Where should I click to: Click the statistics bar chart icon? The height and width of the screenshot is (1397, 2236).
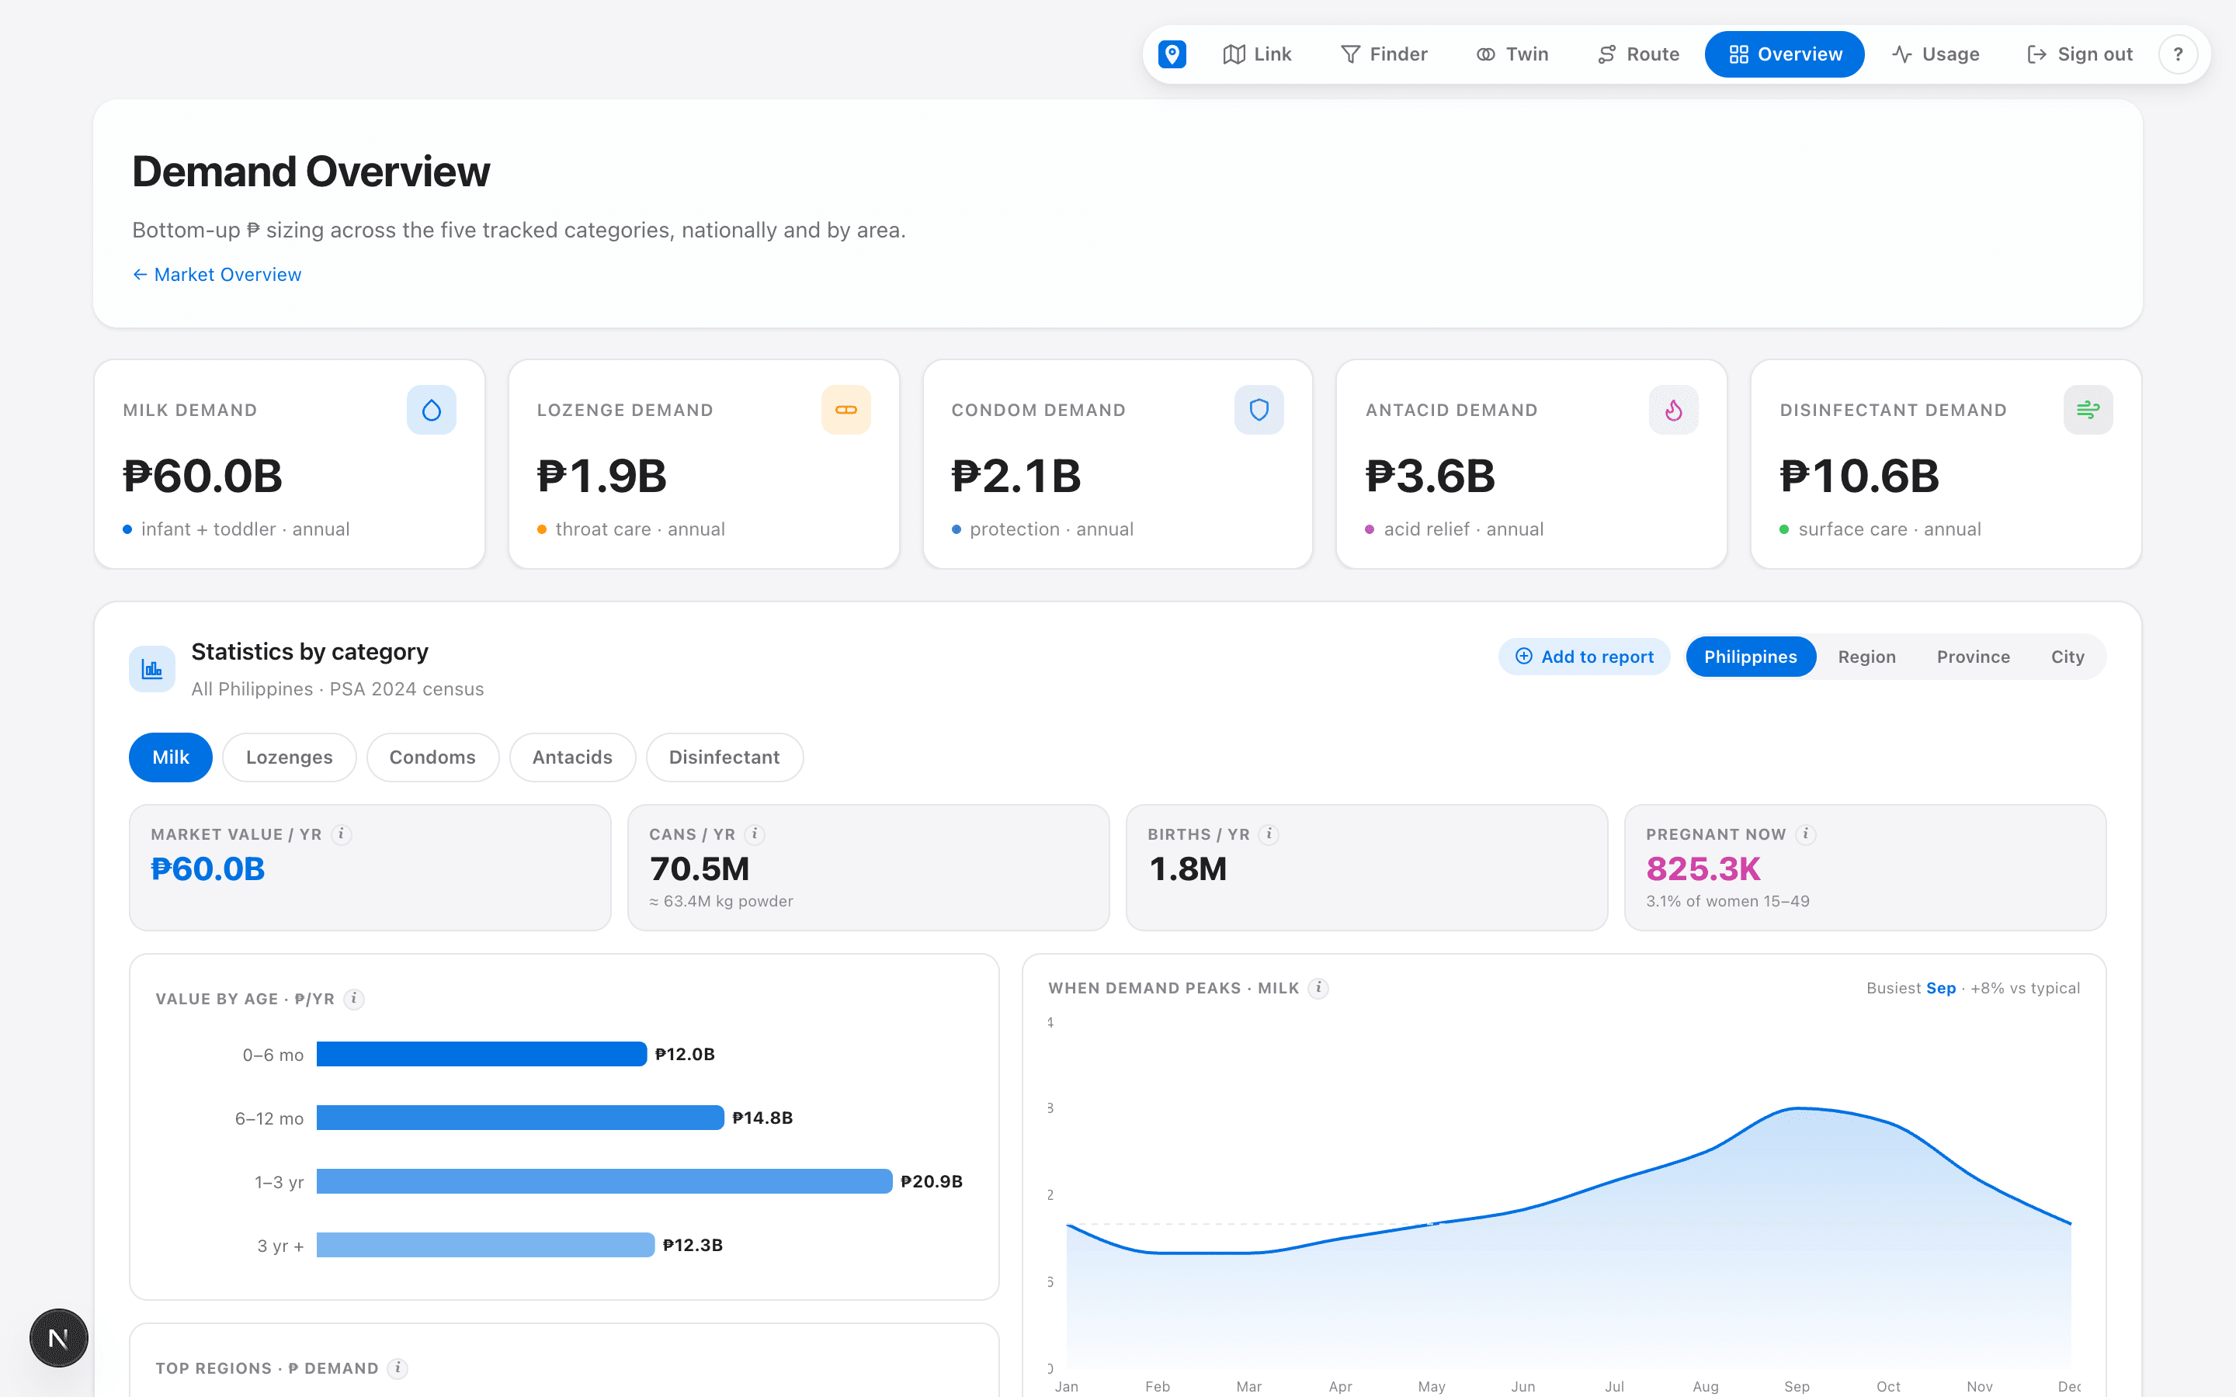pyautogui.click(x=151, y=669)
